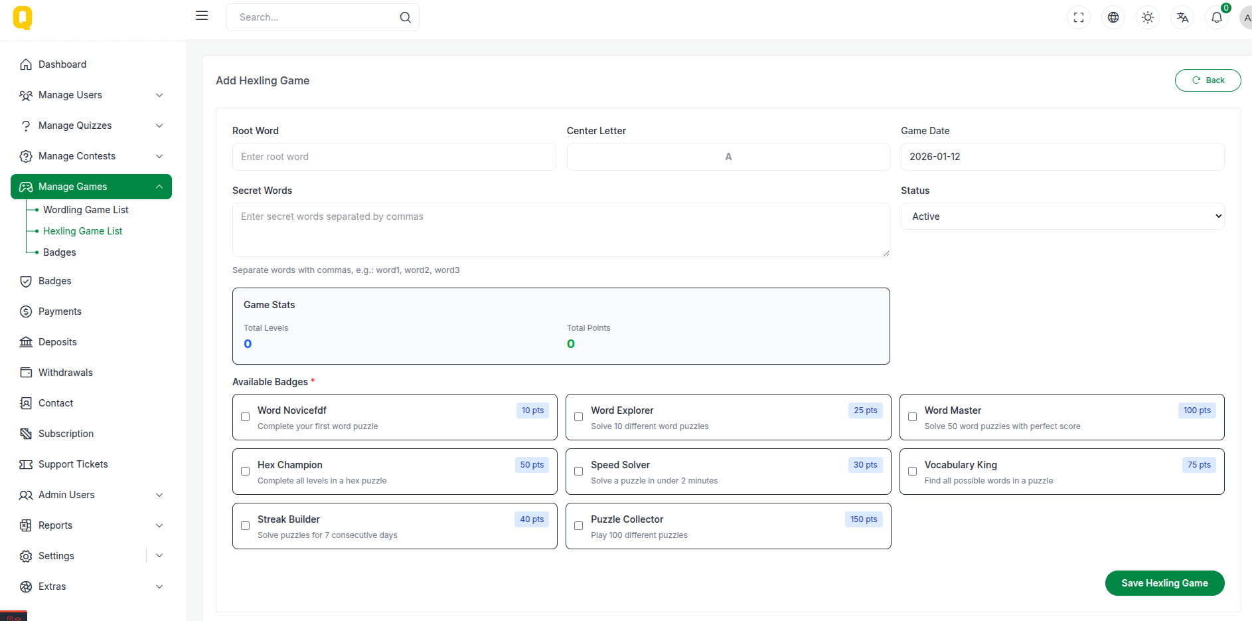Click the fullscreen toggle icon
This screenshot has width=1252, height=621.
(1079, 18)
